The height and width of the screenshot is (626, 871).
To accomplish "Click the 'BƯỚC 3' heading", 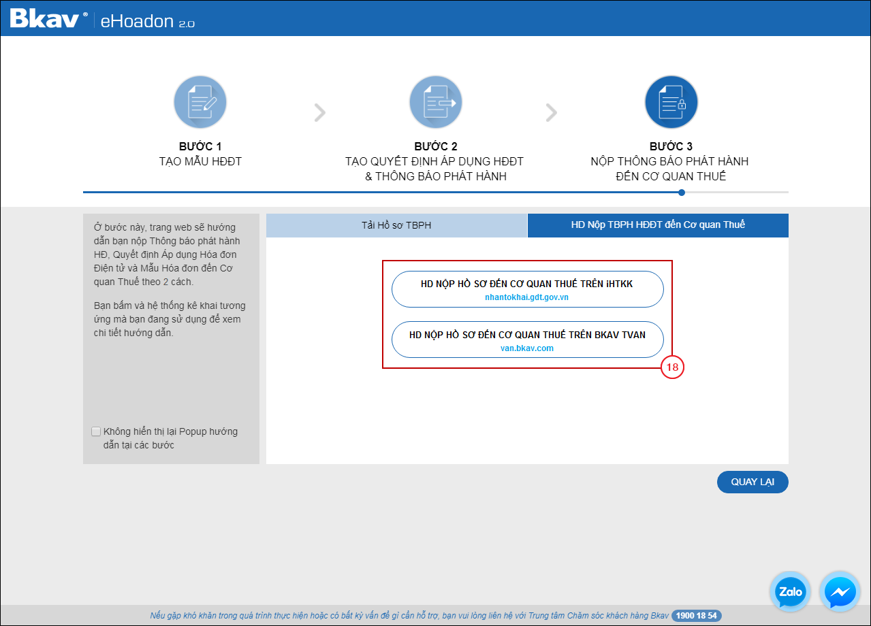I will point(671,146).
